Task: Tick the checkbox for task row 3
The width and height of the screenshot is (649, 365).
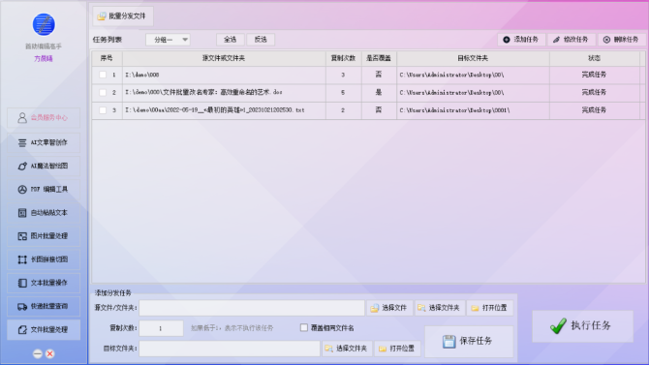Action: [x=103, y=110]
